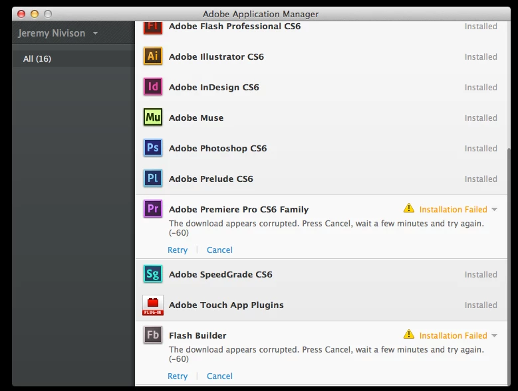The image size is (518, 391).
Task: Select Adobe Prelude CS6 text
Action: (211, 179)
